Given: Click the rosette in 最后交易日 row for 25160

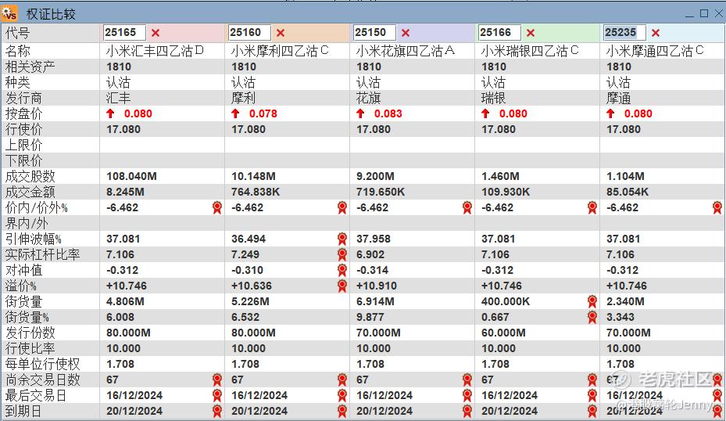Looking at the screenshot, I should pyautogui.click(x=342, y=395).
